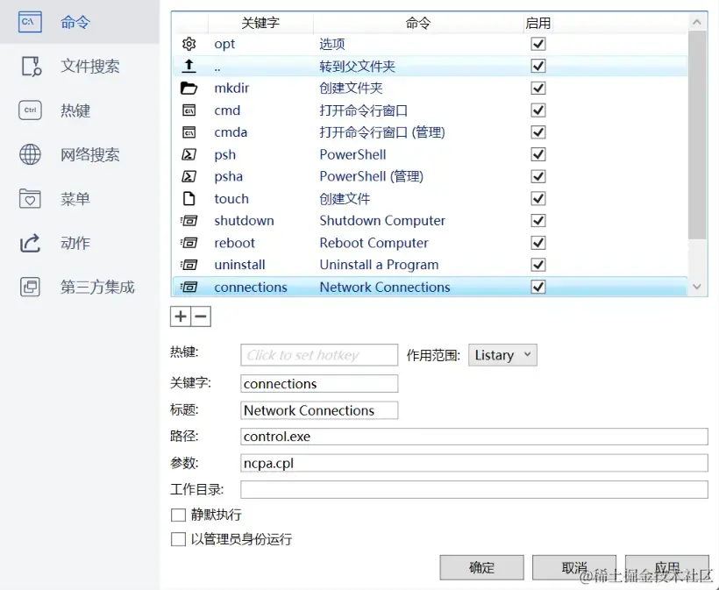
Task: Click the 第三方集成 sidebar icon
Action: 31,287
